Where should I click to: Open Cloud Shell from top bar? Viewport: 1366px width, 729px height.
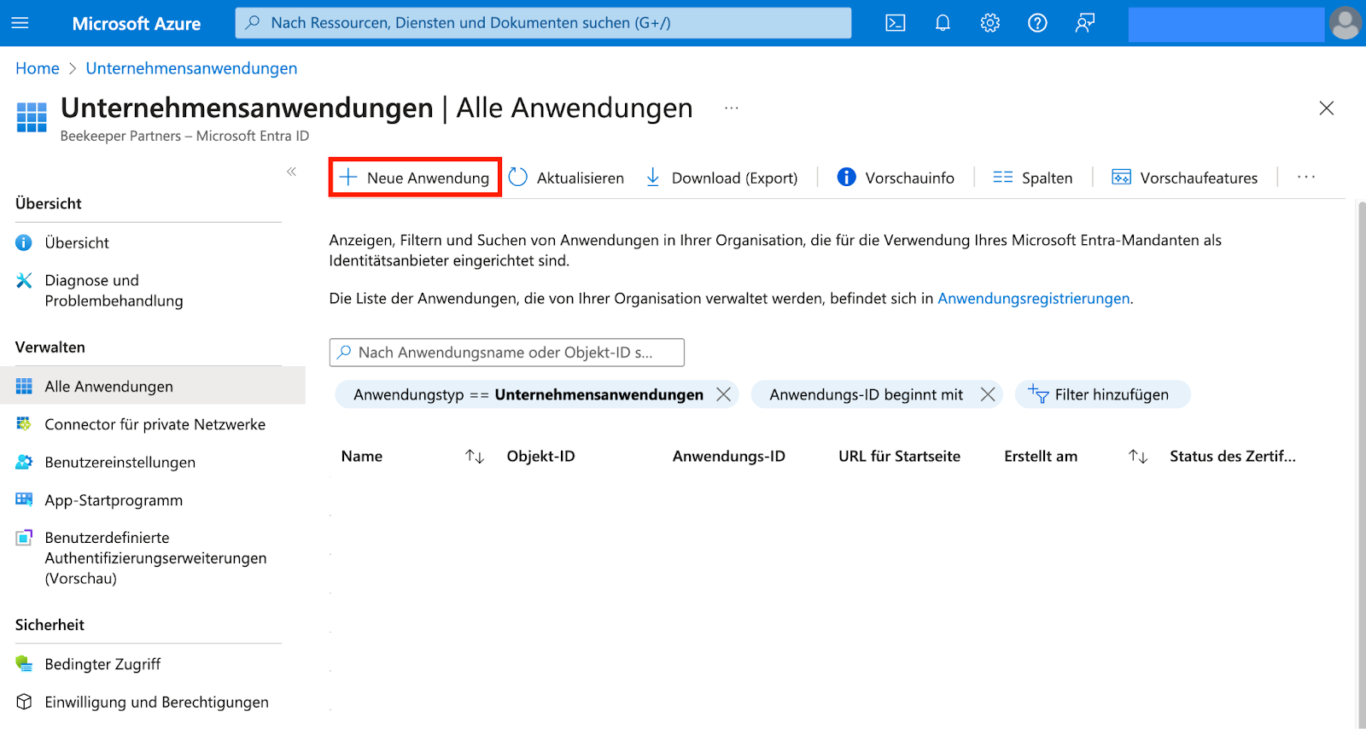(896, 23)
